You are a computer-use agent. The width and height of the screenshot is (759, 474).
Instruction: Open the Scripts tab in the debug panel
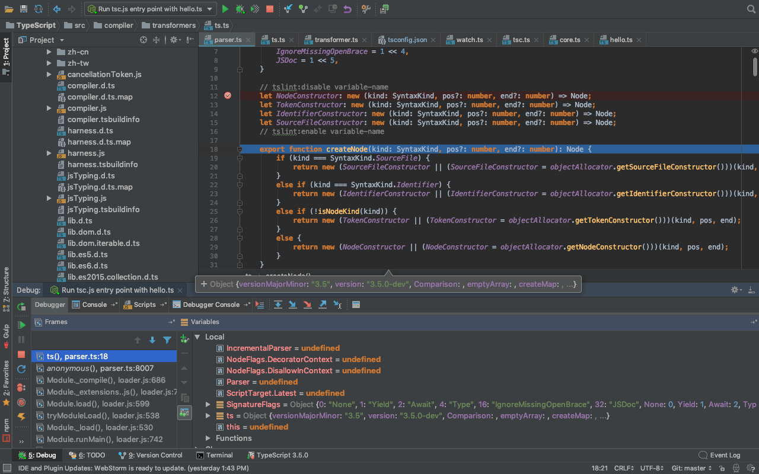[x=144, y=305]
